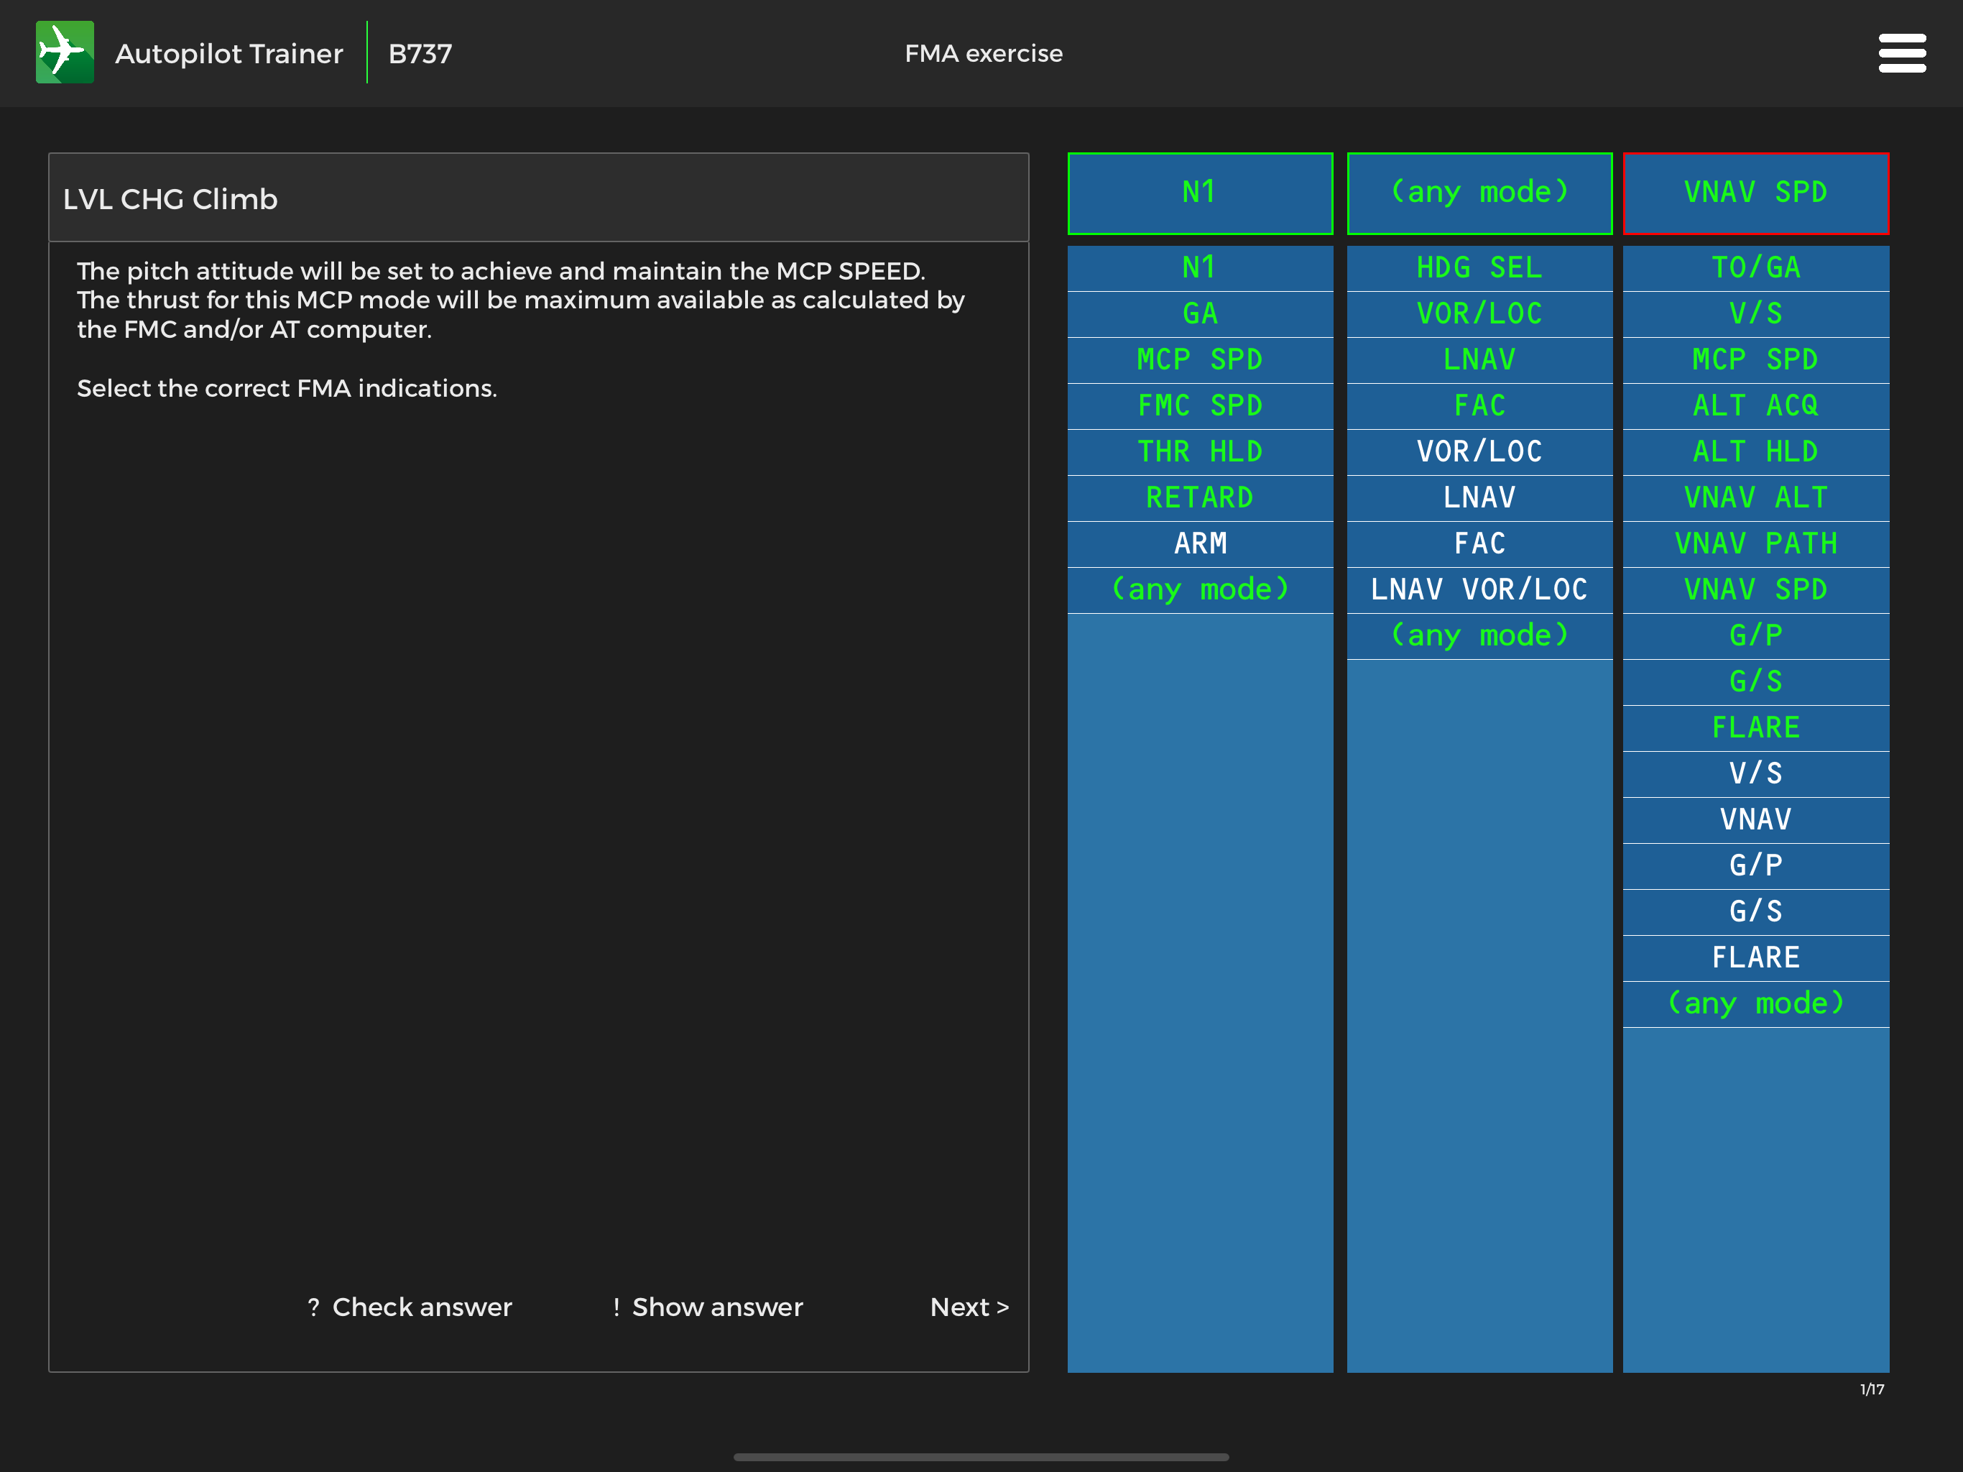
Task: Choose RETARD thrust mode
Action: click(x=1200, y=498)
